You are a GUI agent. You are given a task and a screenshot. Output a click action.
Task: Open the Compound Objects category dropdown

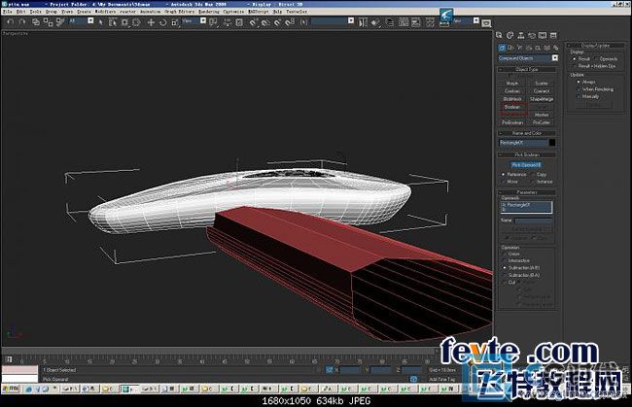point(555,58)
